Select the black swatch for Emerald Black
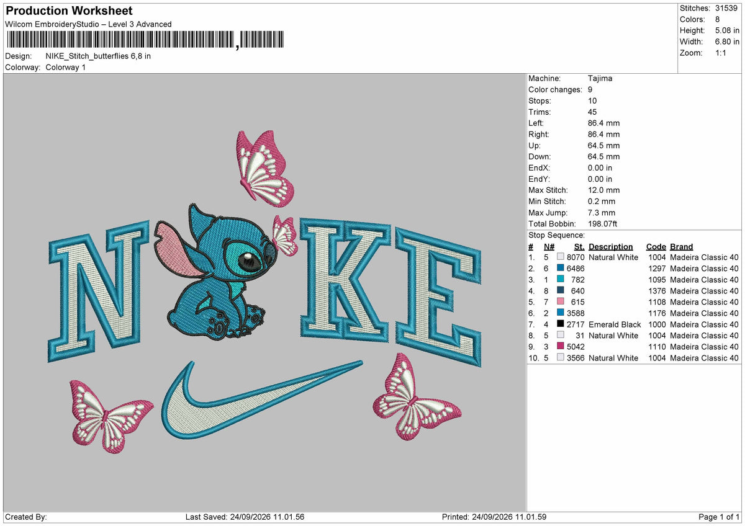This screenshot has width=745, height=526. coord(561,324)
